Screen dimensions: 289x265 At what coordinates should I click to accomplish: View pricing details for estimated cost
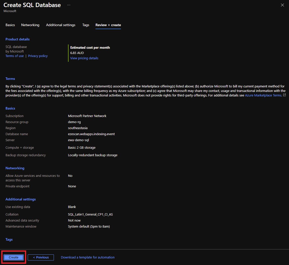click(x=84, y=58)
